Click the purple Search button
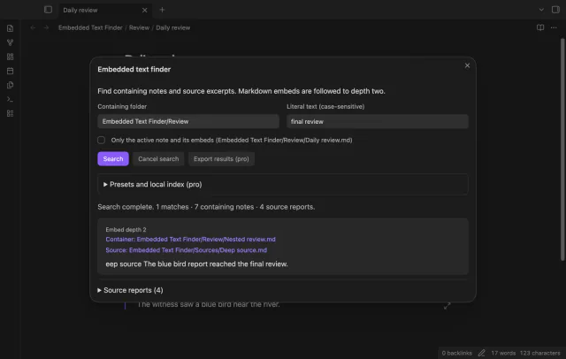The image size is (566, 359). 113,159
